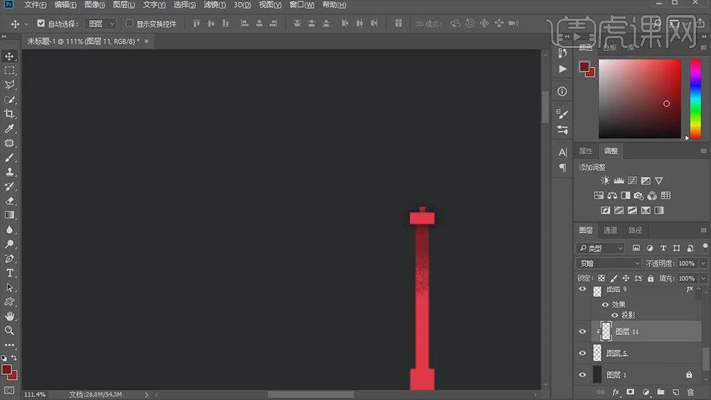711x400 pixels.
Task: Toggle the Auto-Select checkbox
Action: [x=41, y=23]
